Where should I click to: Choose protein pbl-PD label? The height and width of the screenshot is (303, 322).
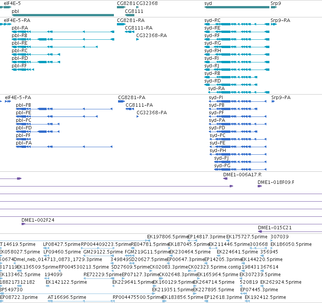[24, 128]
